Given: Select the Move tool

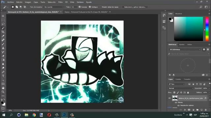Looking at the screenshot, I should pos(3,16).
